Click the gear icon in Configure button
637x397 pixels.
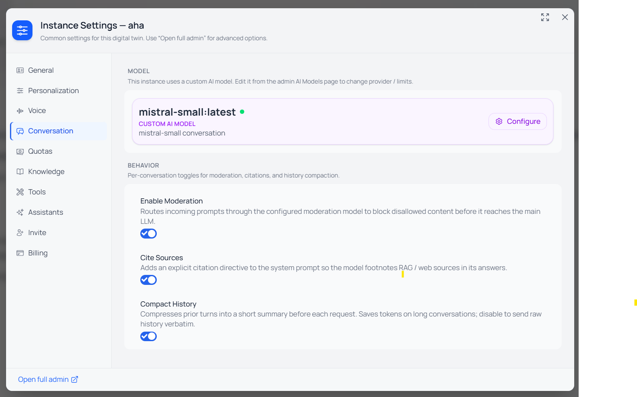point(499,121)
